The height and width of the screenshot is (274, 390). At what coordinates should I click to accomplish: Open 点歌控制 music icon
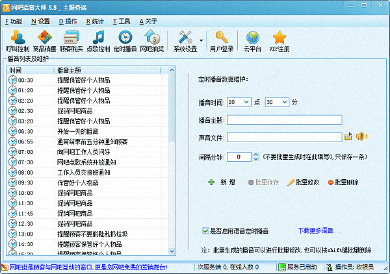(98, 42)
